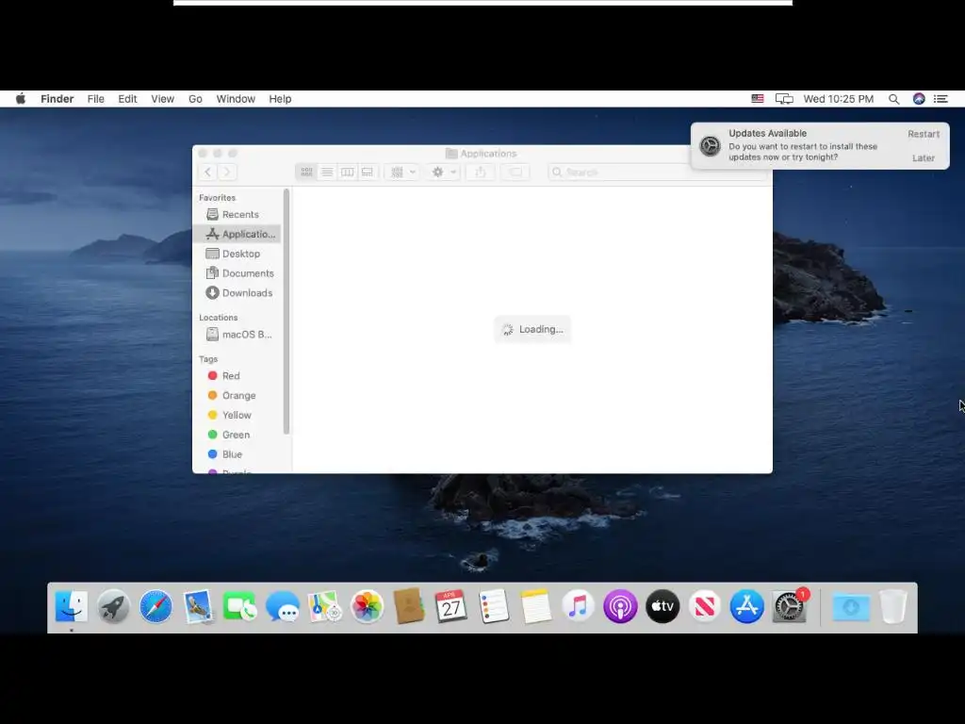Open Messages speech bubble in Dock
The width and height of the screenshot is (965, 724).
283,606
